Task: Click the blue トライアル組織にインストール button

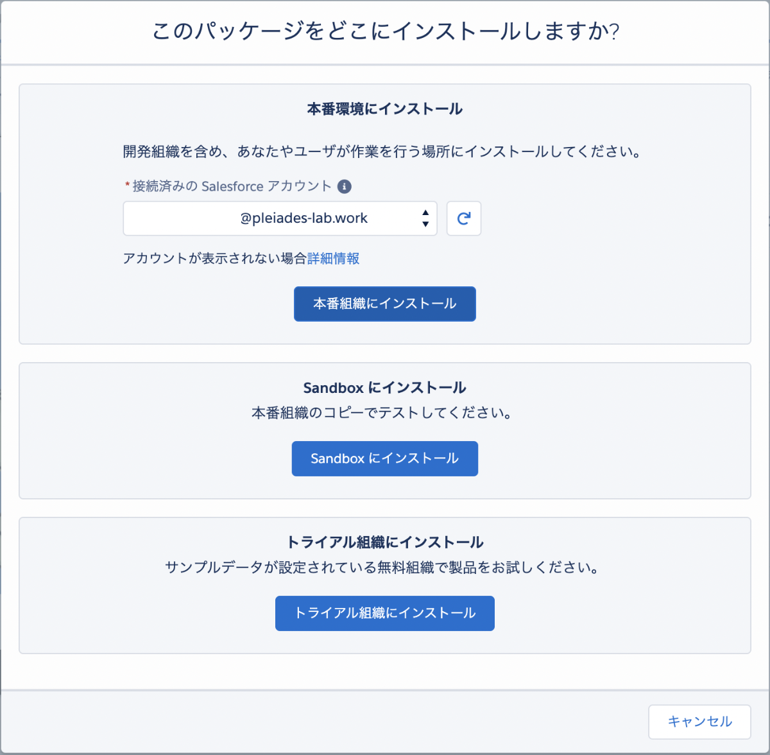Action: 385,613
